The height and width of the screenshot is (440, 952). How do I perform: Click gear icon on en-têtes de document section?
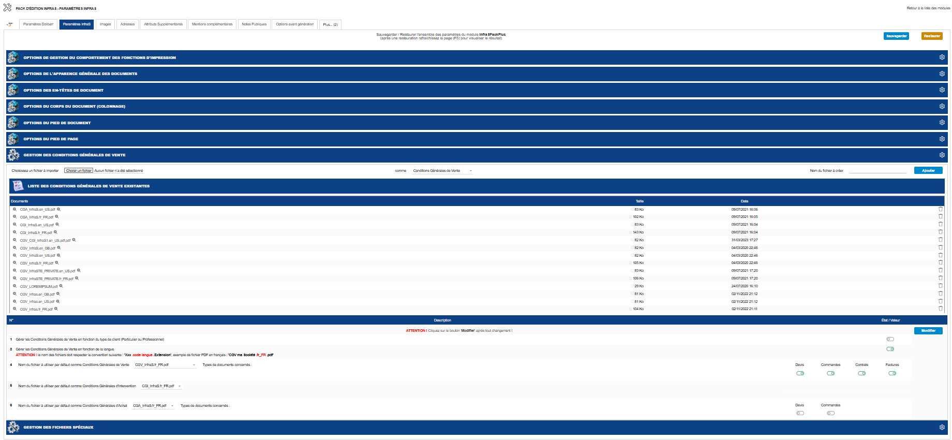click(x=942, y=90)
